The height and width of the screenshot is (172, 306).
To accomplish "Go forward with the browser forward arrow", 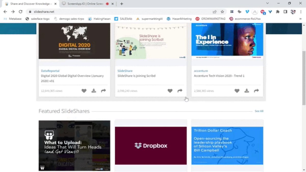I will pyautogui.click(x=13, y=11).
